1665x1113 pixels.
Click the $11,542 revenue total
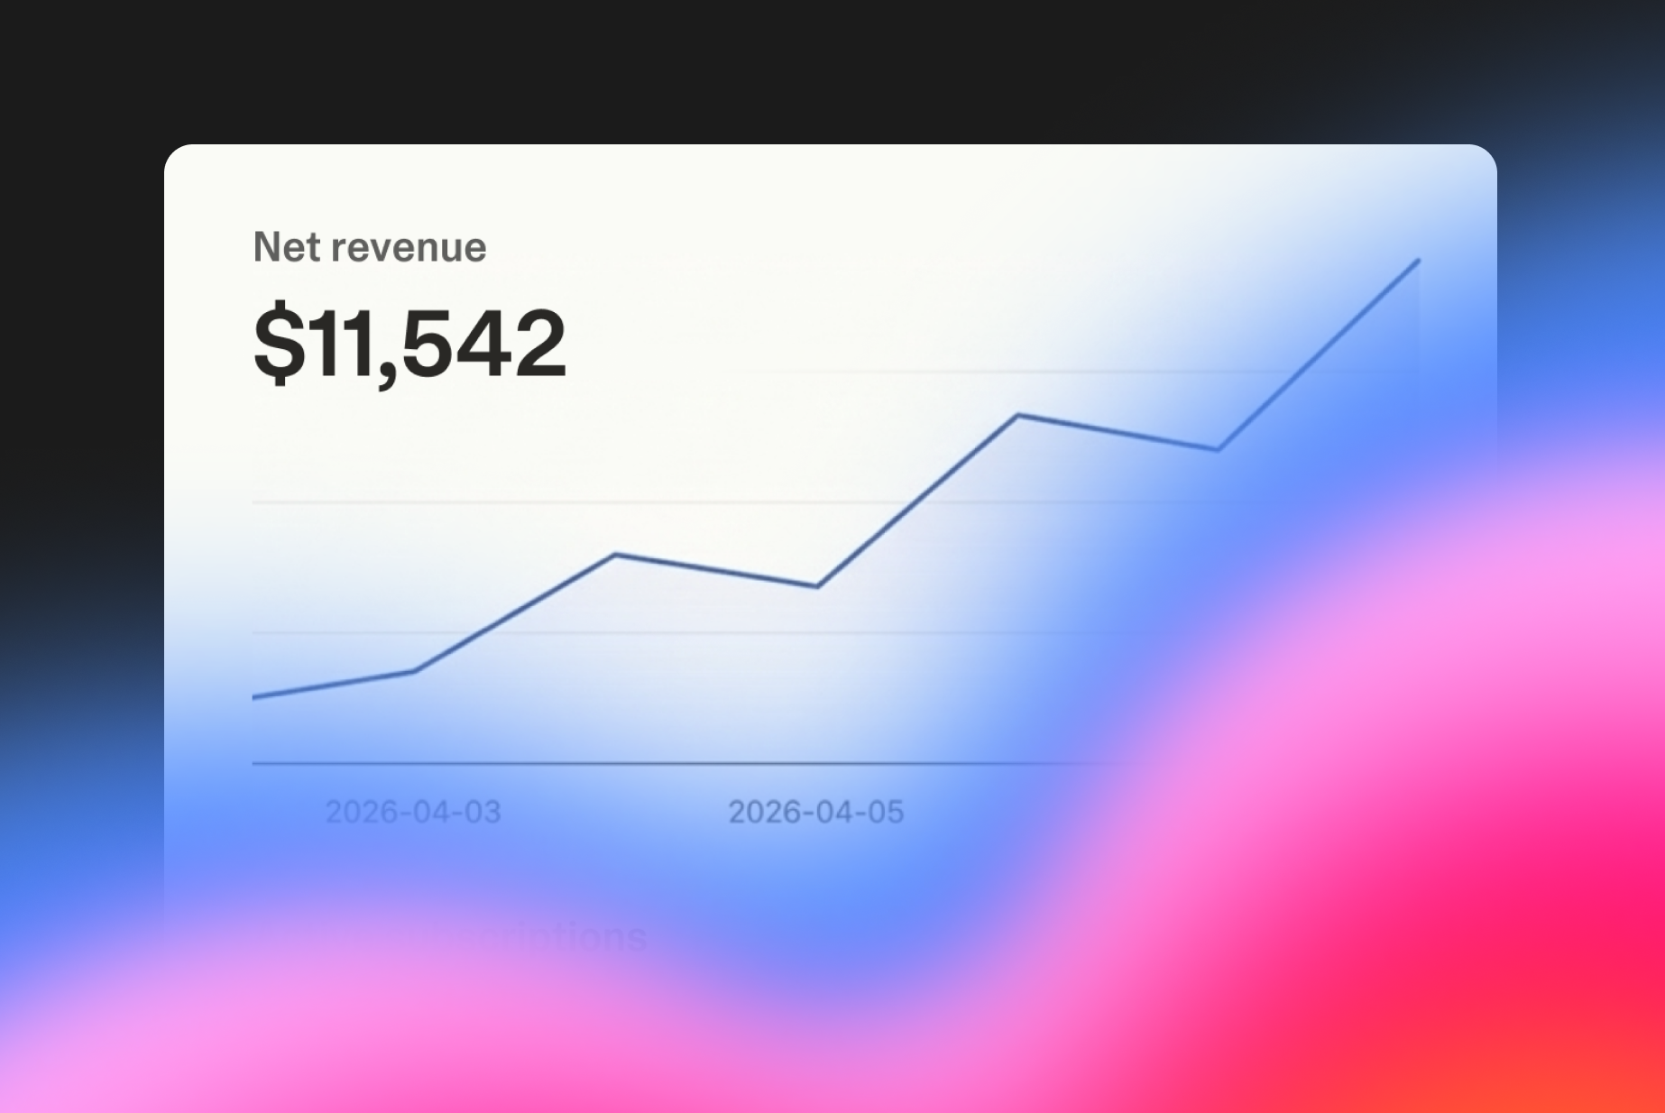tap(409, 344)
